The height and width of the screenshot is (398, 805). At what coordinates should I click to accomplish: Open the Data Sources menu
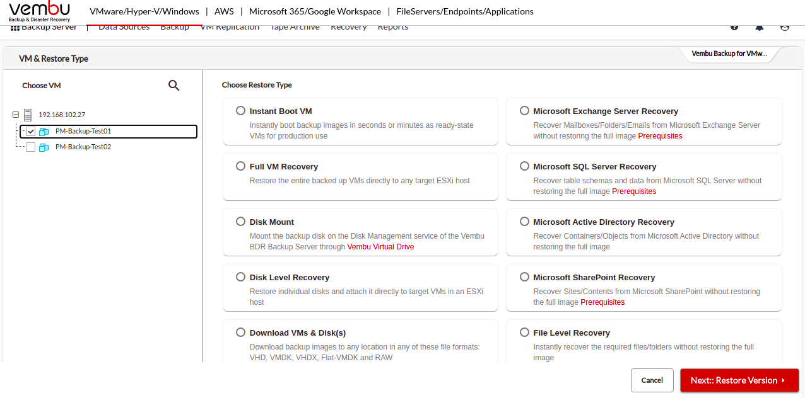pos(124,27)
